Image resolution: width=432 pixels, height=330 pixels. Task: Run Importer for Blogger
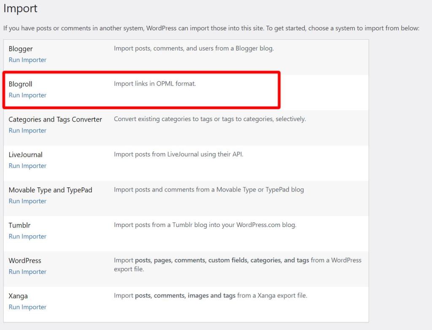[27, 60]
